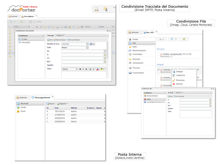Open Note in Doc. 415 sidebar

pyautogui.click(x=142, y=47)
